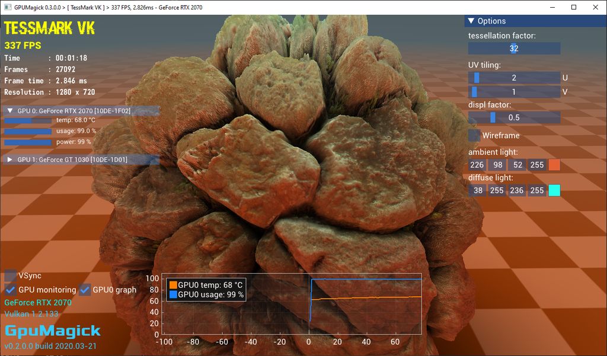The height and width of the screenshot is (356, 607).
Task: Click the GPU0 temp orange legend entry
Action: 206,285
